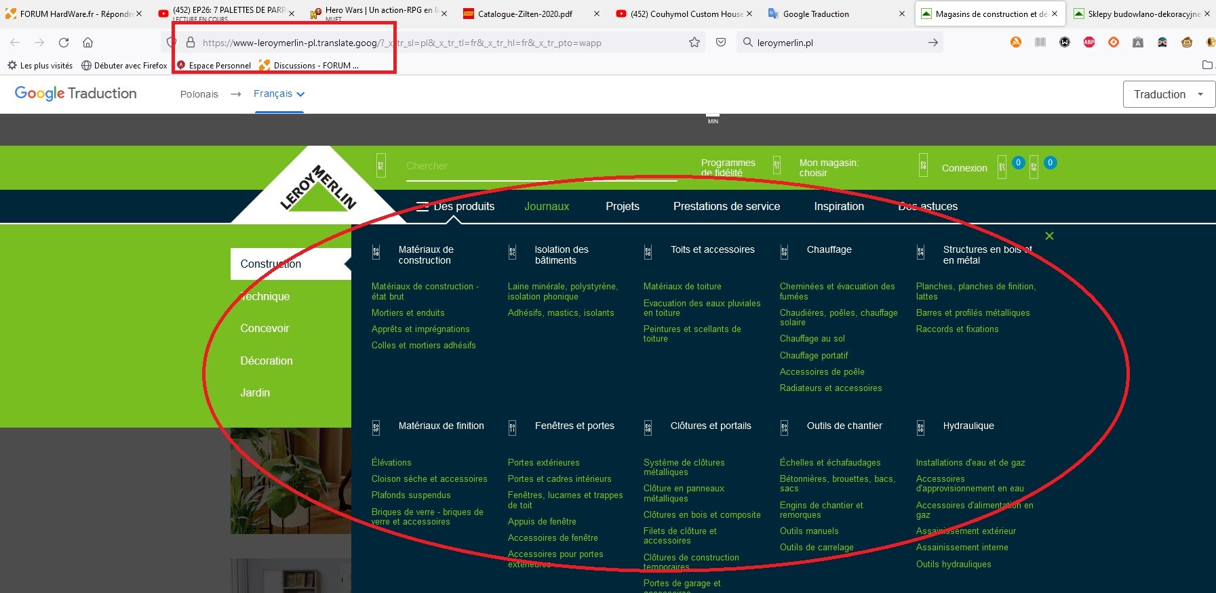
Task: Click the Connexion login link
Action: tap(964, 168)
